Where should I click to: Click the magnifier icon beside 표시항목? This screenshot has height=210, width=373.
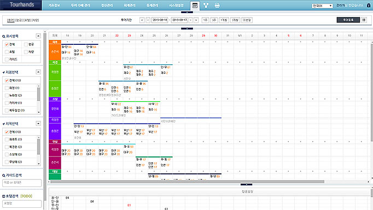click(4, 37)
